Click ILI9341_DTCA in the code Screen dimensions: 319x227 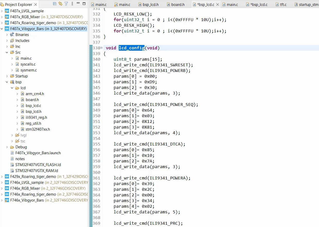pos(165,144)
